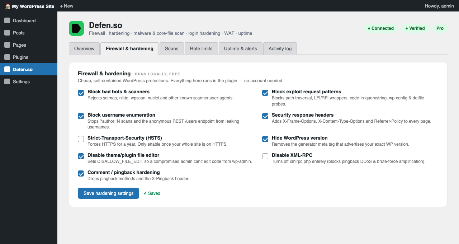The height and width of the screenshot is (244, 459).
Task: Click the plugin tagline under Defen.so
Action: click(170, 33)
